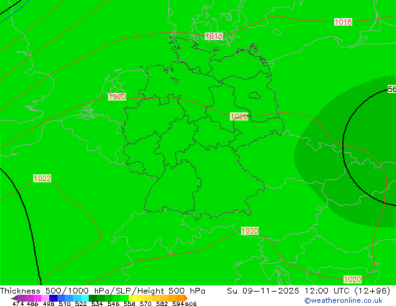396x306 pixels.
Task: Click the legend value 486
Action: (32, 304)
